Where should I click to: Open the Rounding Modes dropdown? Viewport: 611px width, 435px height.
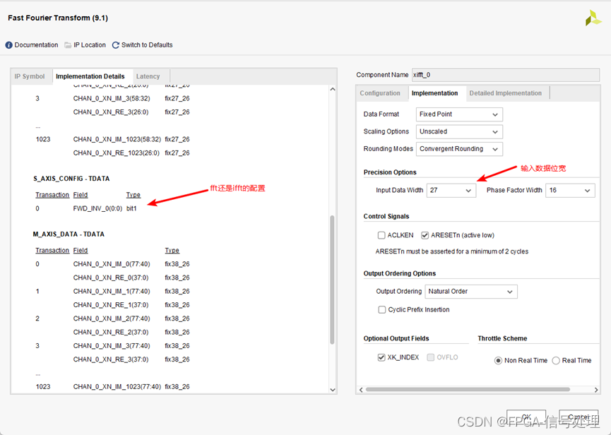459,149
